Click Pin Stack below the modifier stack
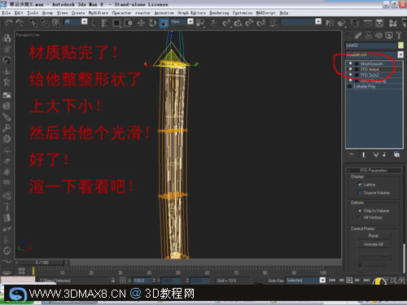407x305 pixels. (x=351, y=155)
